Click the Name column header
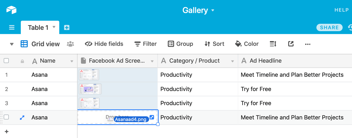Screen dimensions: 352x138 pyautogui.click(x=48, y=61)
